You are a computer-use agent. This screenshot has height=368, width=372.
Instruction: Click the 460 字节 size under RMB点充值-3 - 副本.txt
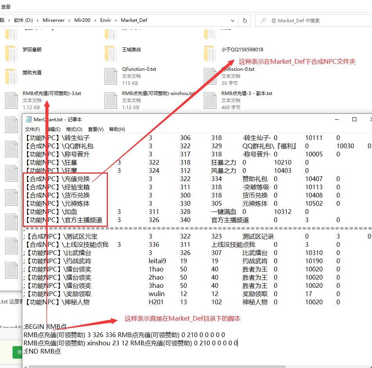coord(231,108)
